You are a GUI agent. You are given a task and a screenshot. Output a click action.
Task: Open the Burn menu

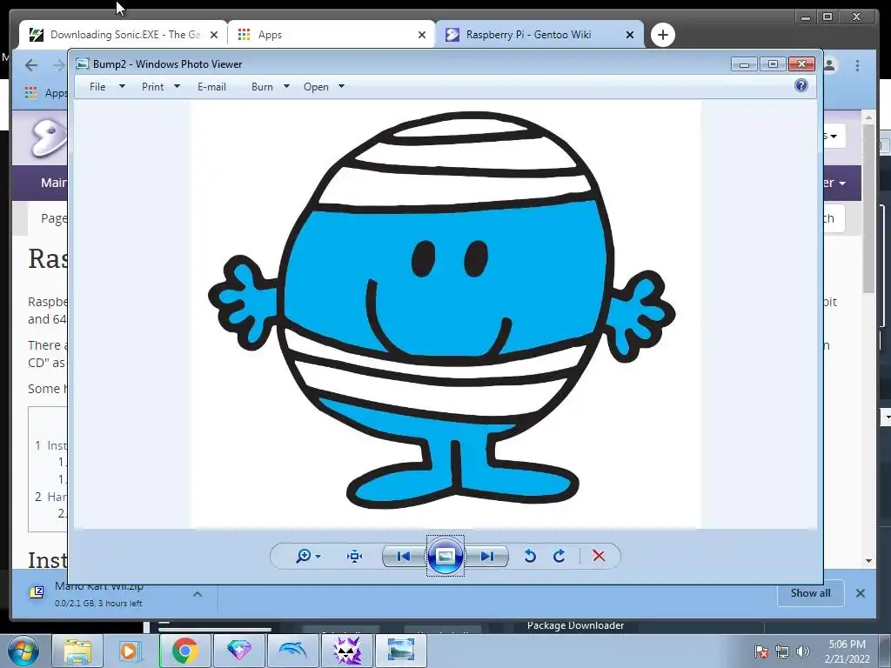coord(262,87)
